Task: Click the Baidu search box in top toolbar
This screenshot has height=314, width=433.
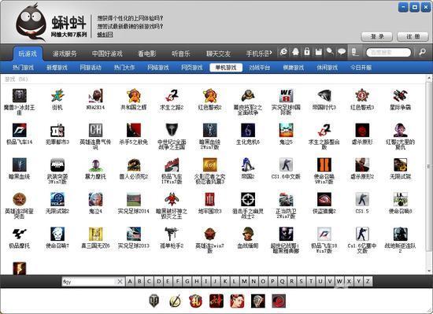Action: pos(389,52)
